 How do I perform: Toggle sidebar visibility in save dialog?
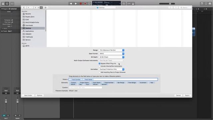pyautogui.click(x=24, y=7)
